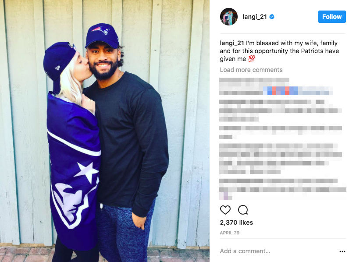Open the three-dot more options menu
356x262 pixels.
(342, 251)
